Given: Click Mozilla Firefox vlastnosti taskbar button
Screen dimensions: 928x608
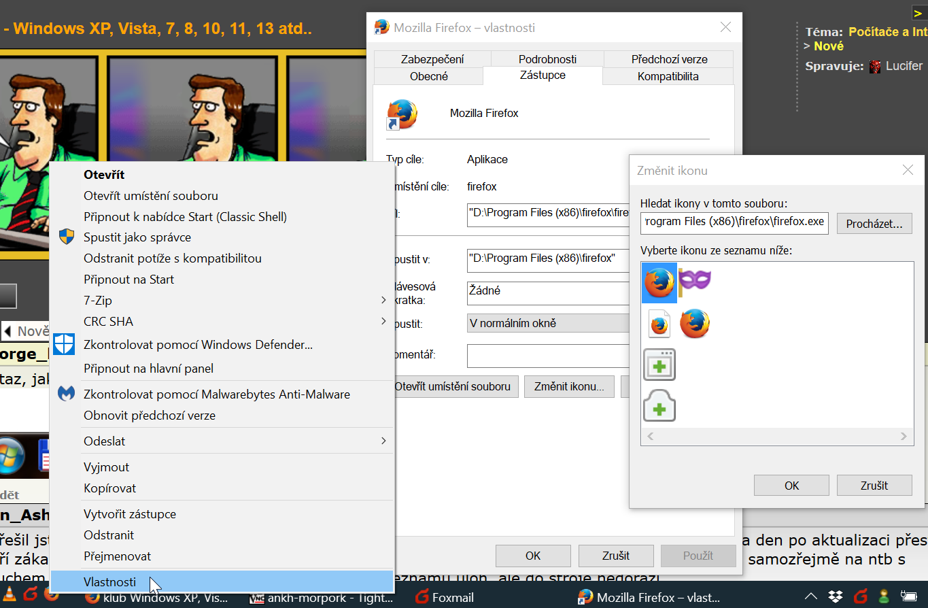Looking at the screenshot, I should point(649,597).
